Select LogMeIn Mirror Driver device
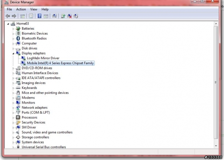 click(x=43, y=58)
